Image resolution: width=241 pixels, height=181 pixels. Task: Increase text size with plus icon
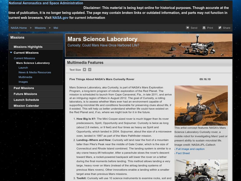click(84, 70)
